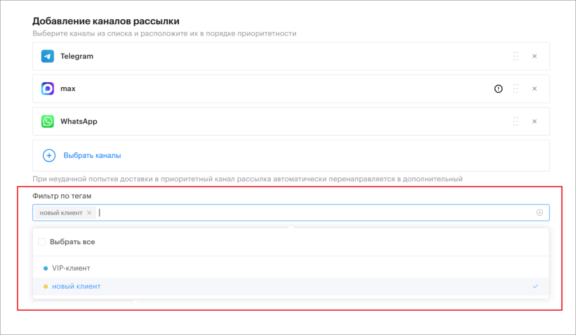Grab the drag handle in the WhatsApp row
The image size is (576, 335).
point(516,122)
